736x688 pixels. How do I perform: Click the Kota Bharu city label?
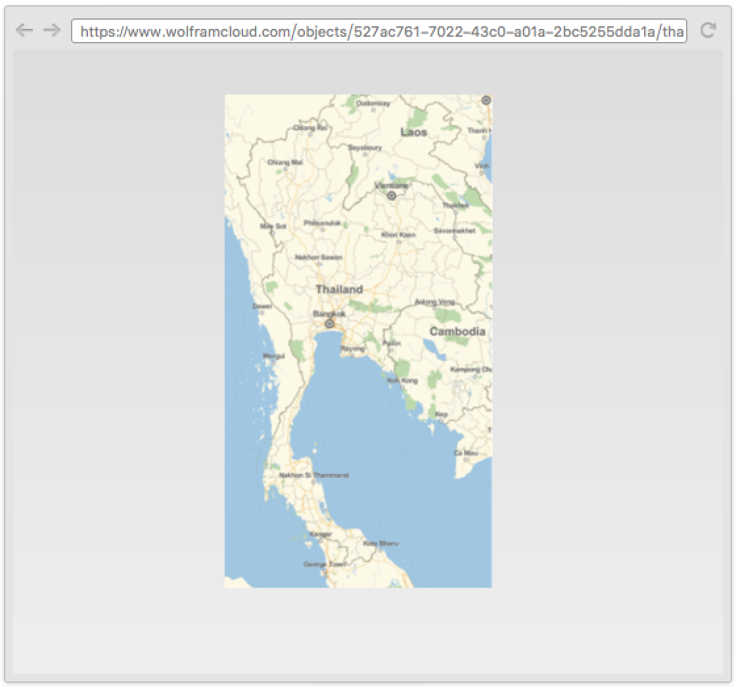tap(380, 543)
